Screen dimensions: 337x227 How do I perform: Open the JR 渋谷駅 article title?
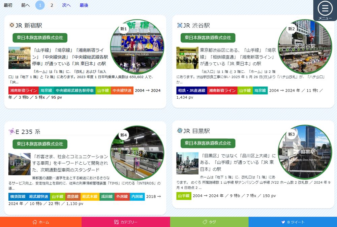pos(197,25)
